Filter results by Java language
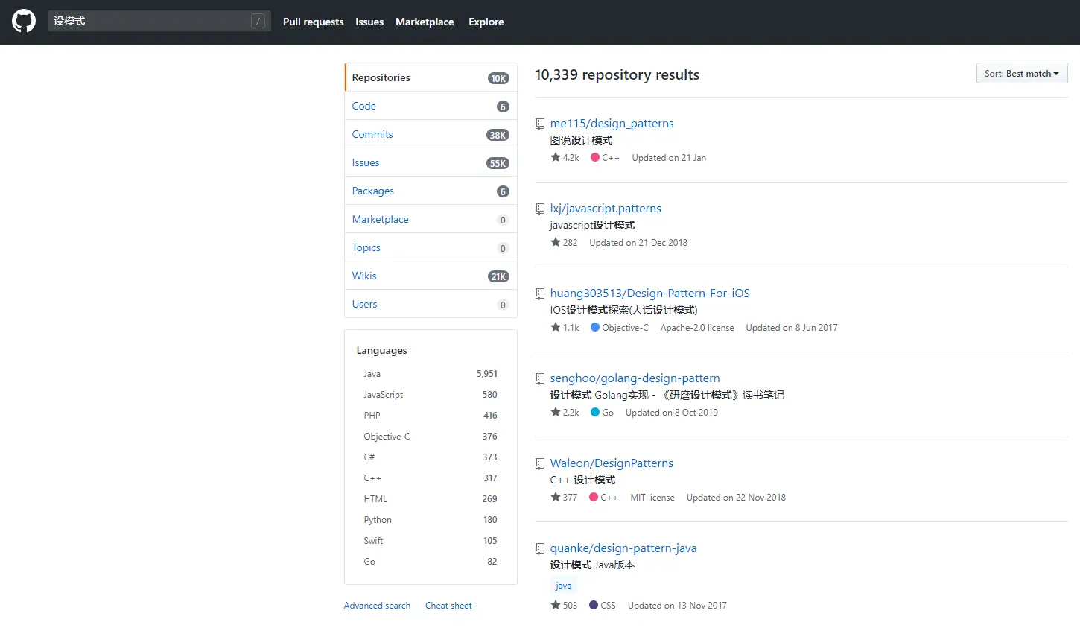The height and width of the screenshot is (628, 1080). pyautogui.click(x=372, y=374)
